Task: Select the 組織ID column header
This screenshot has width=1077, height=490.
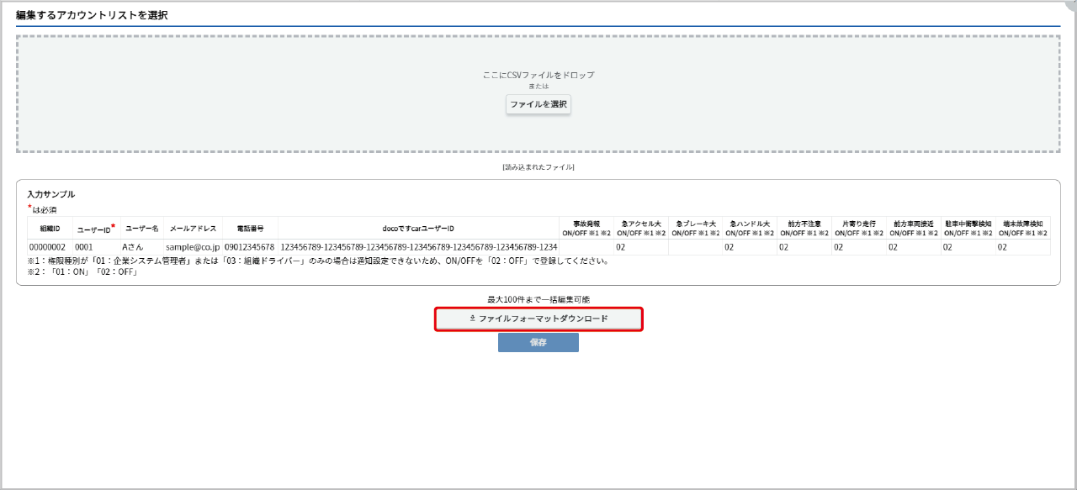Action: coord(44,229)
